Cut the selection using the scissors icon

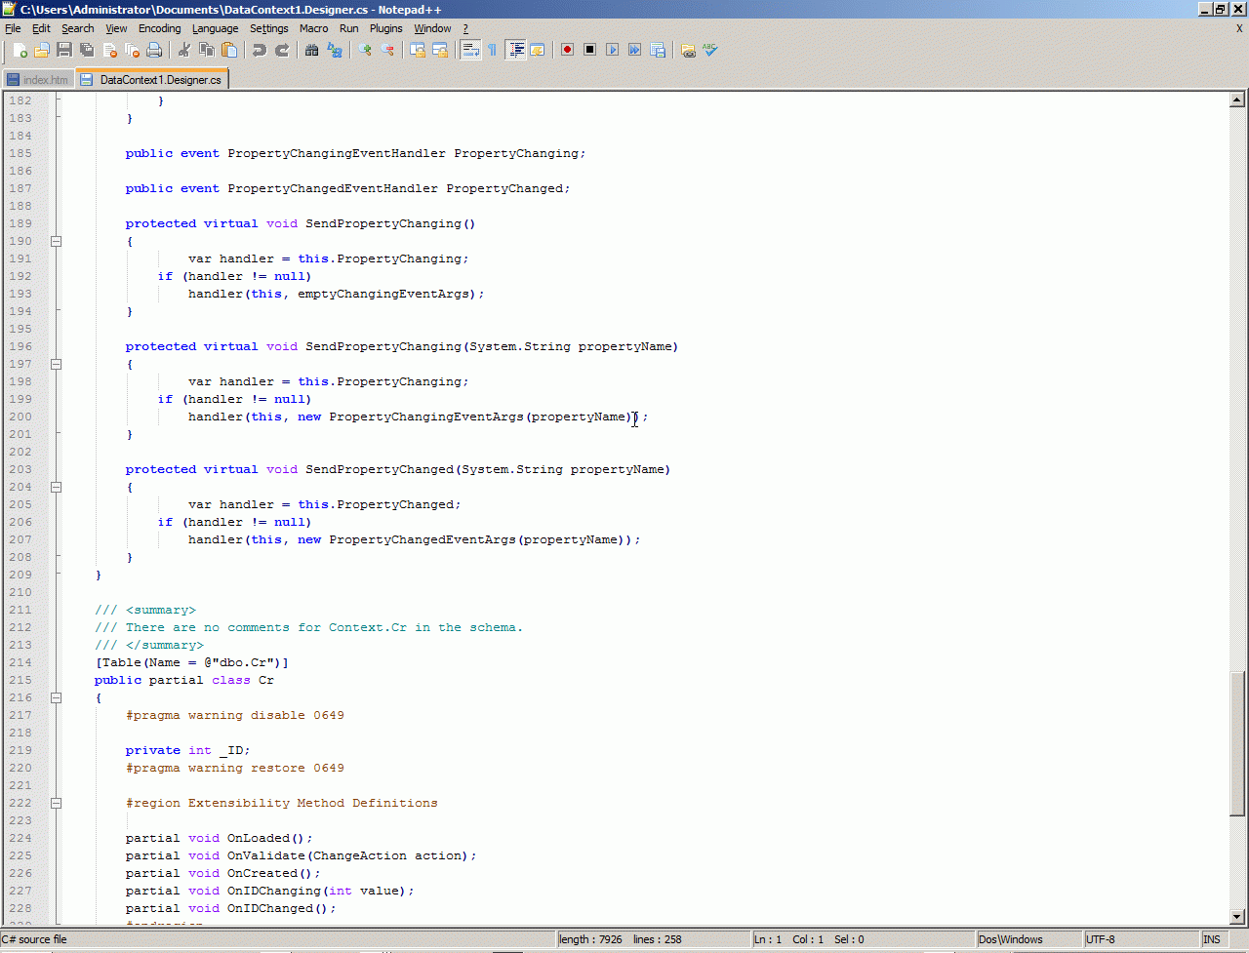coord(183,50)
